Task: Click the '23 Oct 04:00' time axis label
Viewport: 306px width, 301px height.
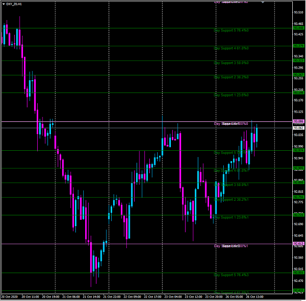Action: (x=173, y=297)
